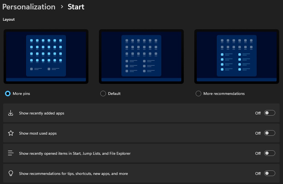Image resolution: width=283 pixels, height=184 pixels.
Task: Click the Jump Lists and File Explorer setting text
Action: point(75,153)
